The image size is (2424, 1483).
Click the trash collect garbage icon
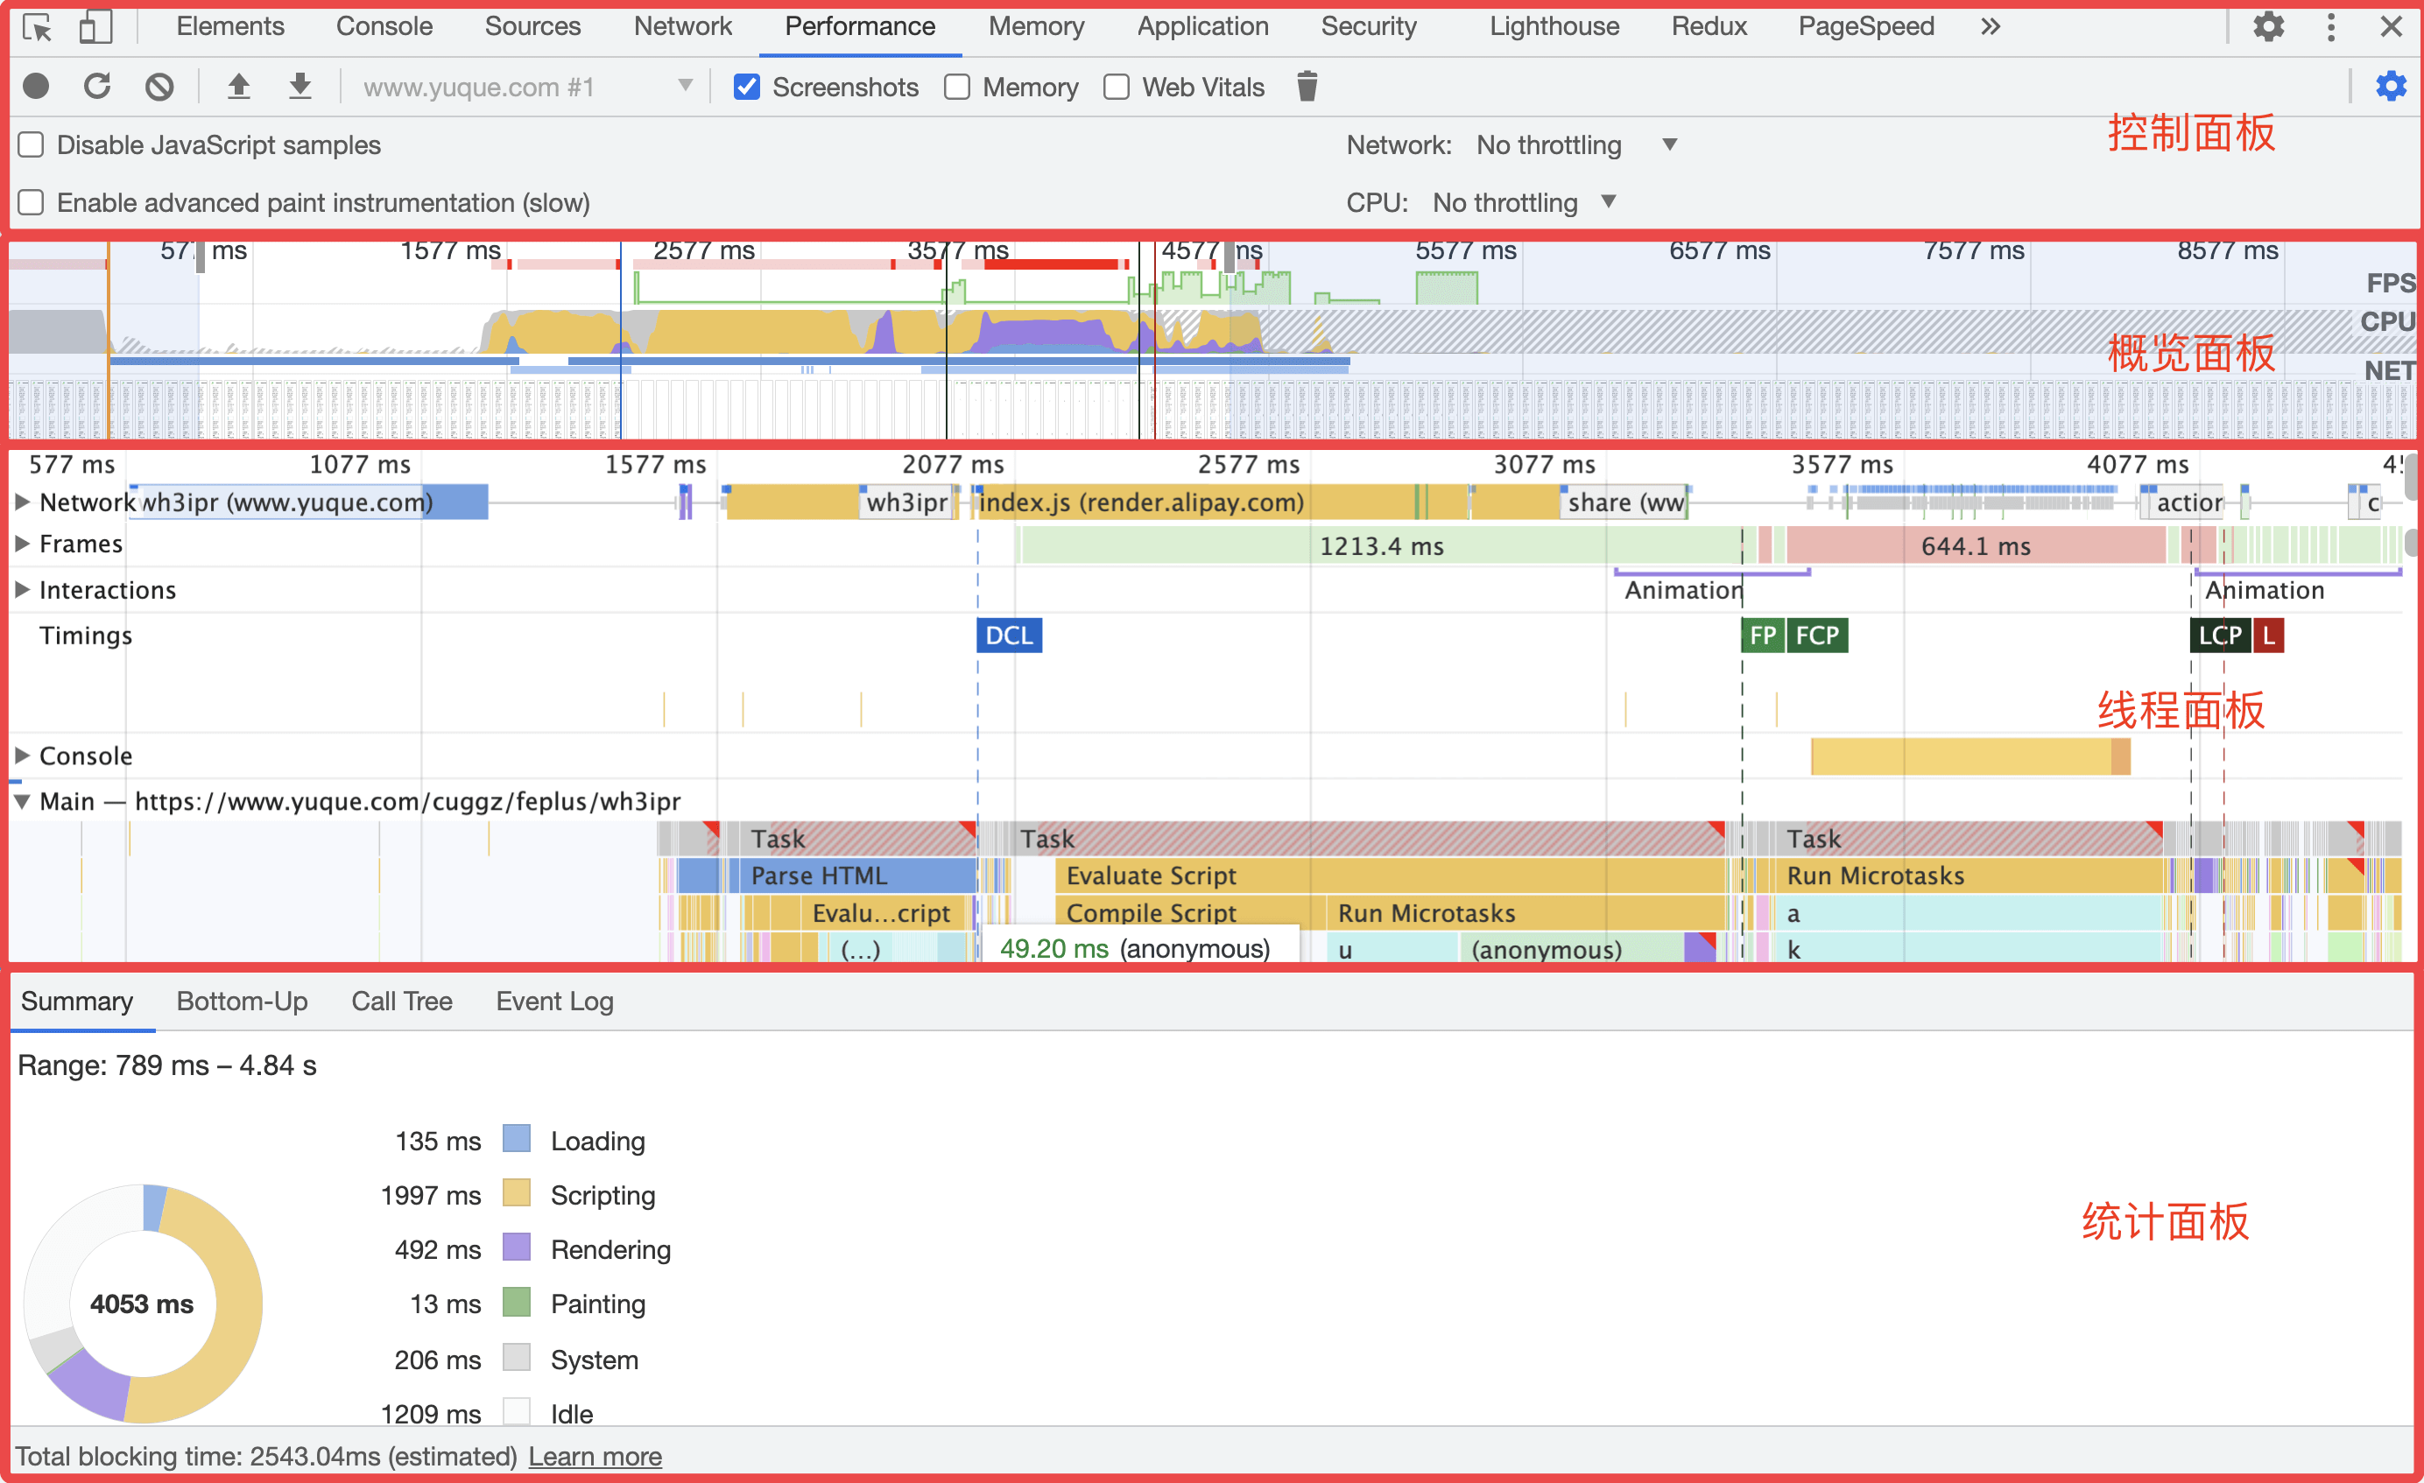(x=1307, y=87)
